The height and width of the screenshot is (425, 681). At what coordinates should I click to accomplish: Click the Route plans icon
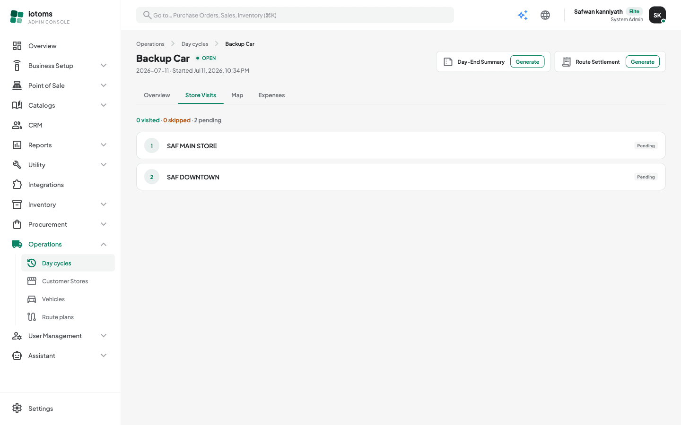click(x=32, y=317)
